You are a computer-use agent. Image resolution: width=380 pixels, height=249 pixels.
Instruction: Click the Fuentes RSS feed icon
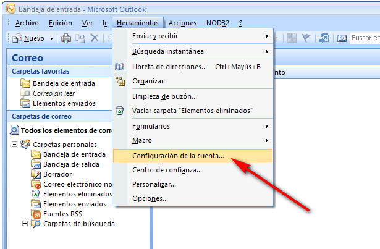tap(36, 214)
